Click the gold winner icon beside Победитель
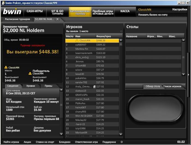This screenshot has width=191, height=145. click(30, 73)
